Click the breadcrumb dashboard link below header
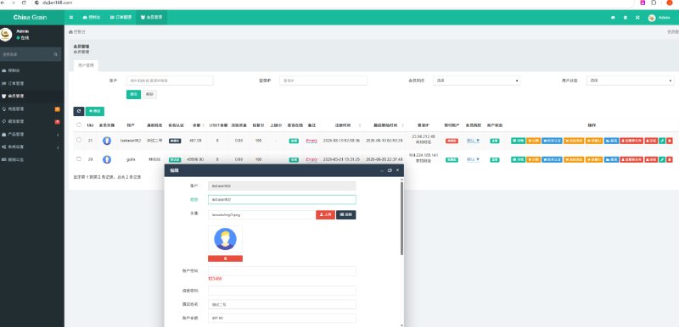The image size is (679, 327). 77,32
